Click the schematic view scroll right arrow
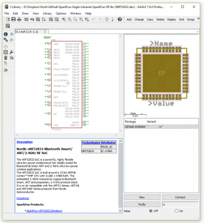The image size is (204, 223). tap(116, 135)
